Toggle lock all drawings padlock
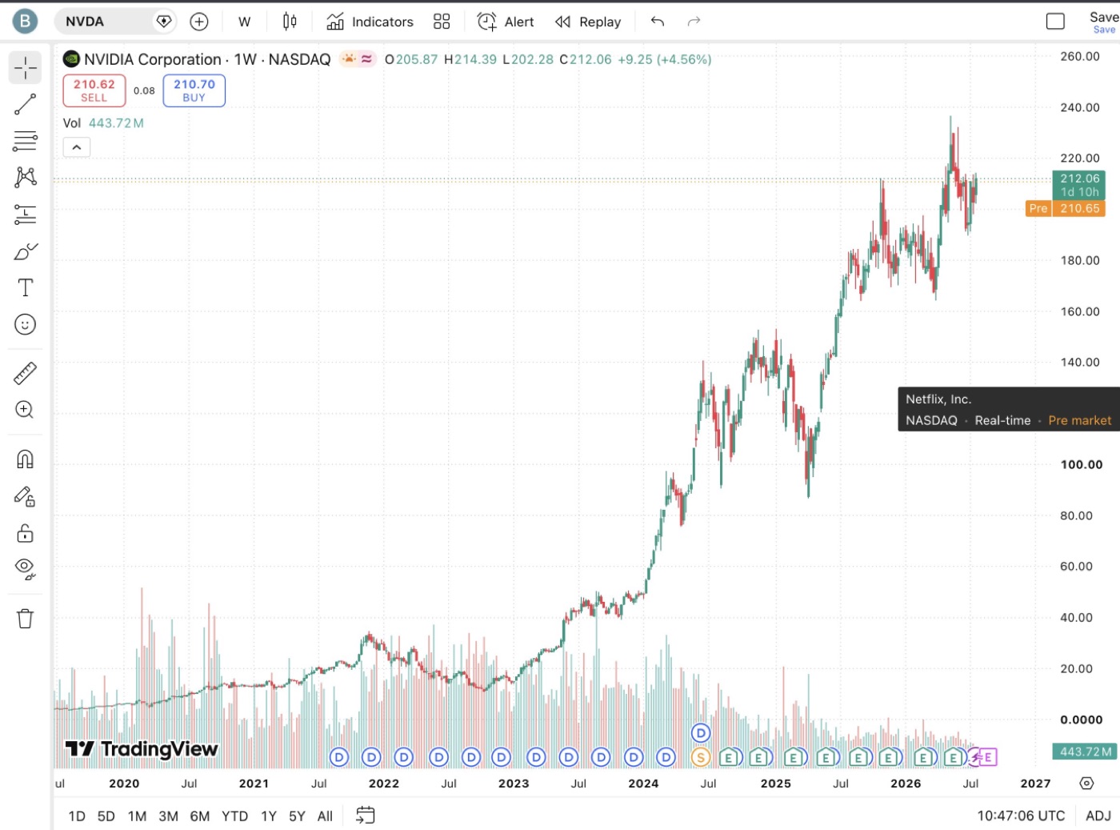The width and height of the screenshot is (1120, 830). [25, 533]
